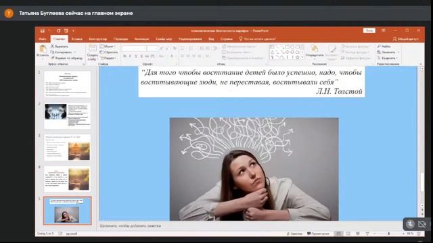This screenshot has width=433, height=243.
Task: Click the numbered list icon
Action: [191, 48]
